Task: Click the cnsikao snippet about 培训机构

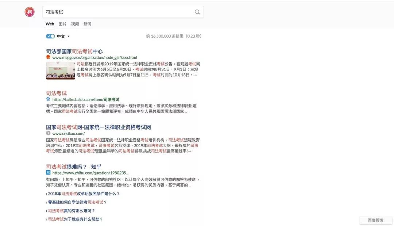Action: [x=123, y=146]
